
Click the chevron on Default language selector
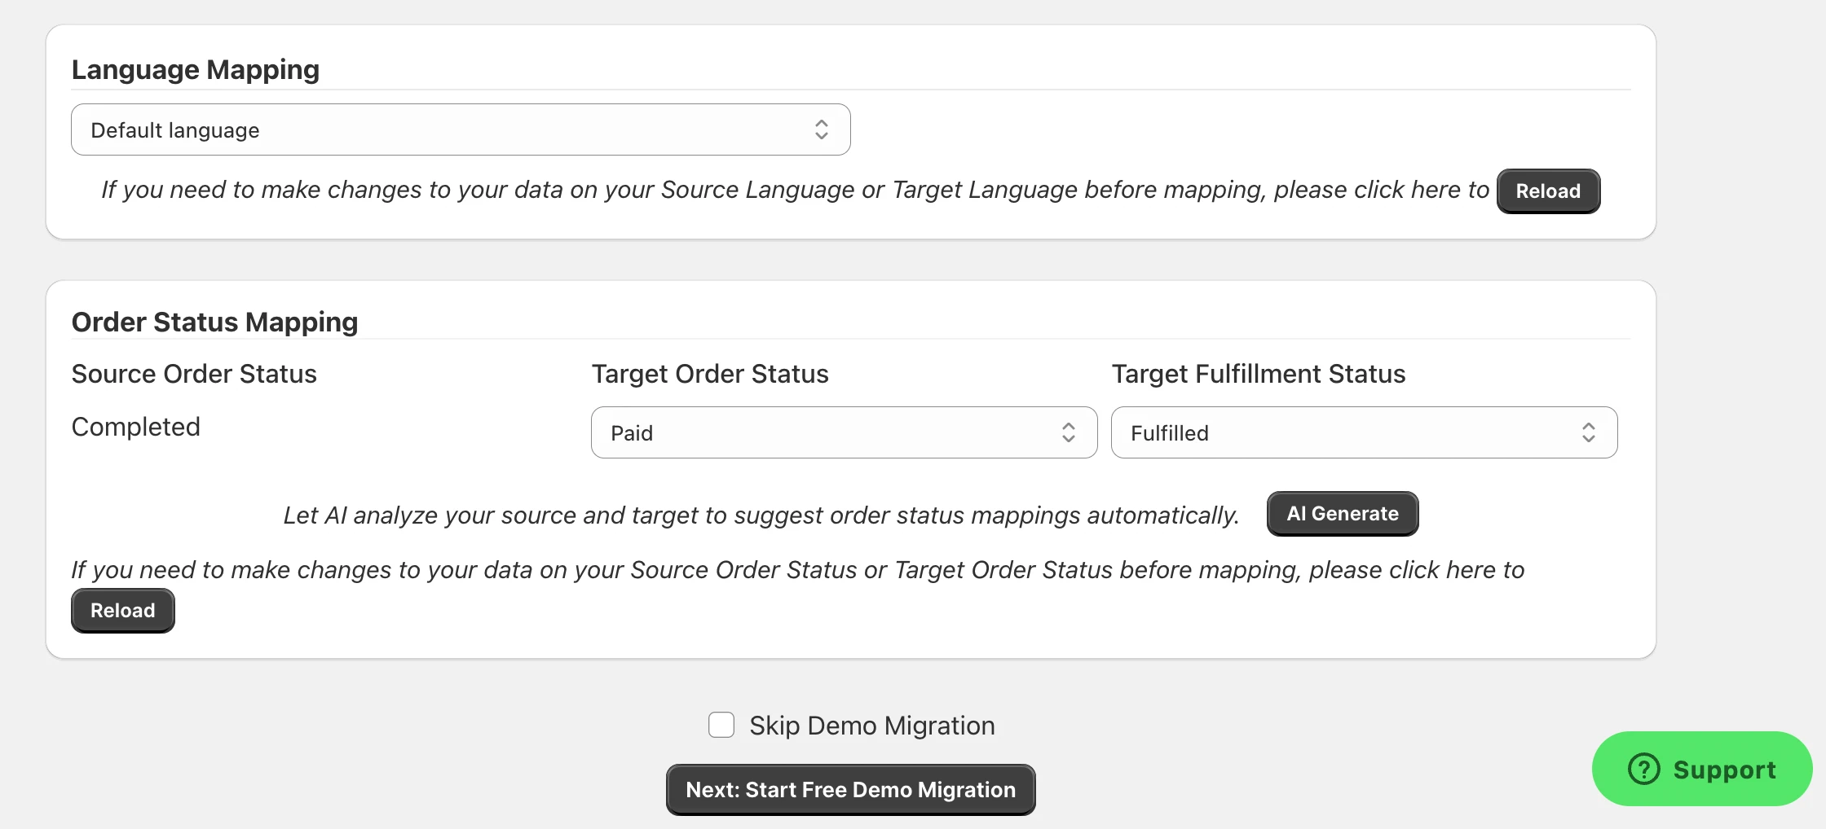pos(821,129)
